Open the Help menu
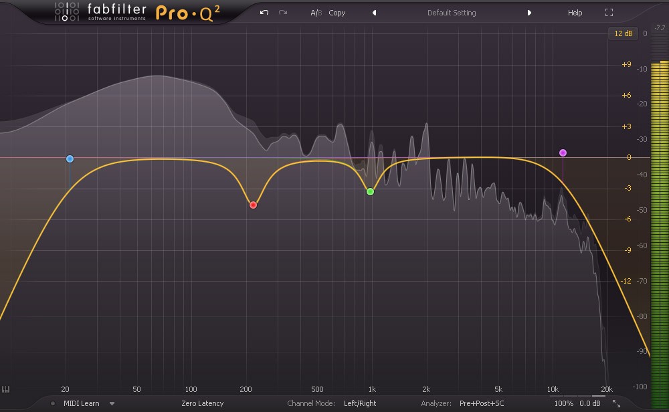 coord(575,13)
